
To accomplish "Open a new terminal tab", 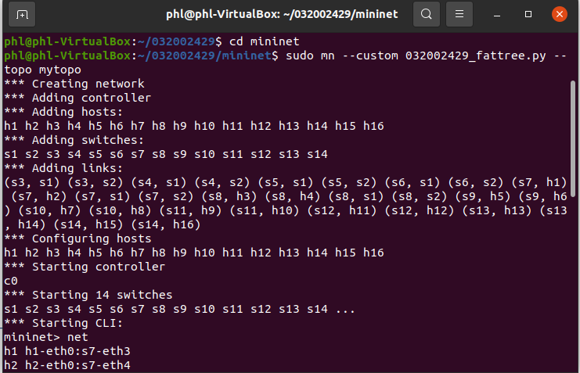I will (x=22, y=14).
